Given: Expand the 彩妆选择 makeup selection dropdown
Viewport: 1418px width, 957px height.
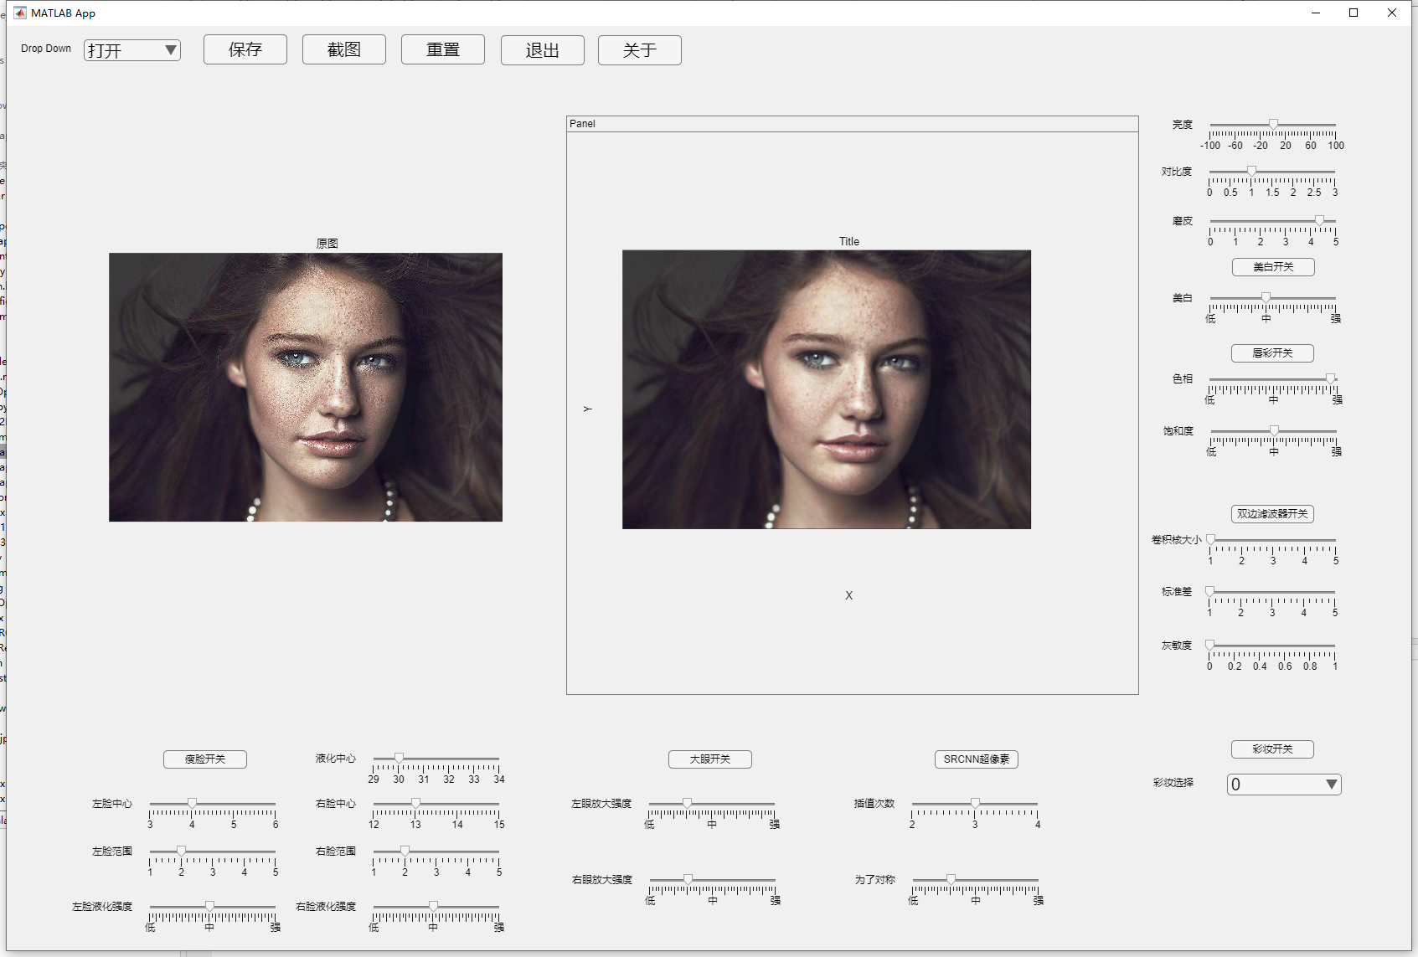Looking at the screenshot, I should (1284, 785).
